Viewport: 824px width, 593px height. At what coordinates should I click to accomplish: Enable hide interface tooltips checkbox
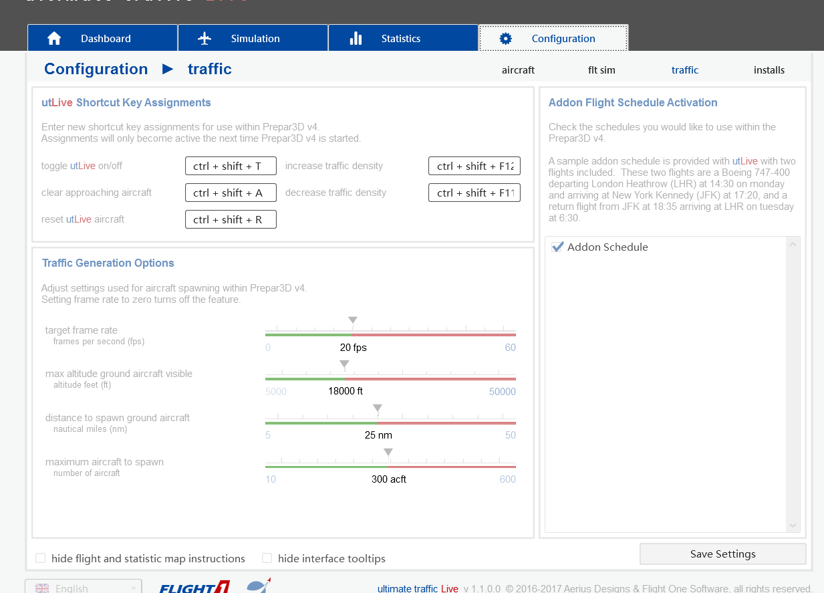[267, 558]
